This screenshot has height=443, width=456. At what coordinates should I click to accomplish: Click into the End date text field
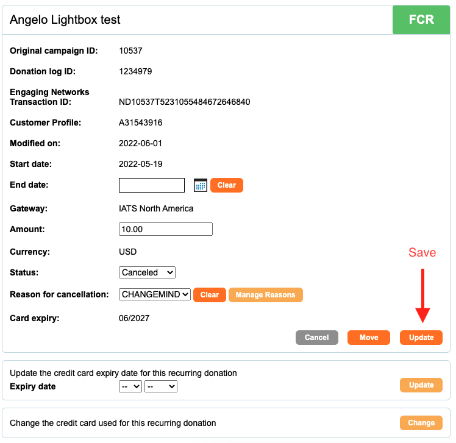[152, 185]
